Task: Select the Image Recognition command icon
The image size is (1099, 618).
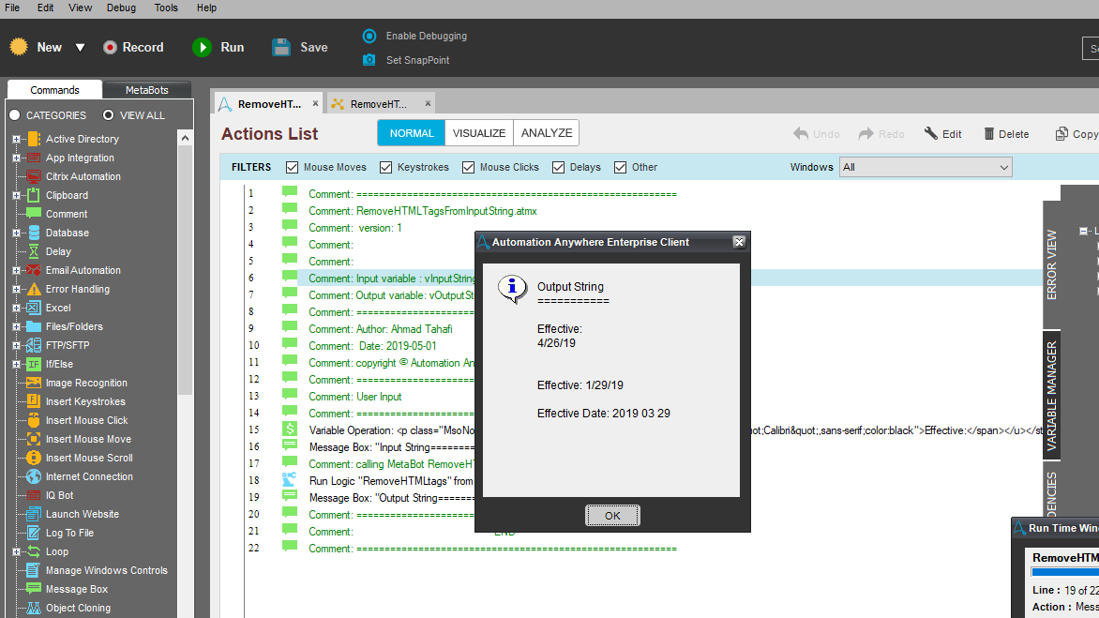Action: click(x=34, y=383)
